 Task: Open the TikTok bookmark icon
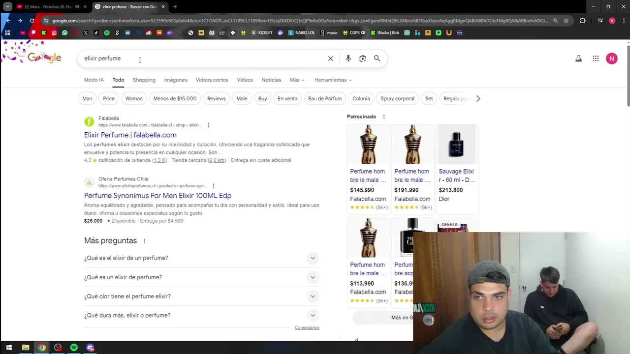click(x=96, y=33)
